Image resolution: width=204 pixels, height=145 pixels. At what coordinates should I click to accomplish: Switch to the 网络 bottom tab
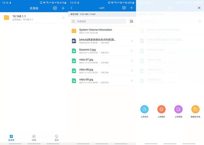34,137
